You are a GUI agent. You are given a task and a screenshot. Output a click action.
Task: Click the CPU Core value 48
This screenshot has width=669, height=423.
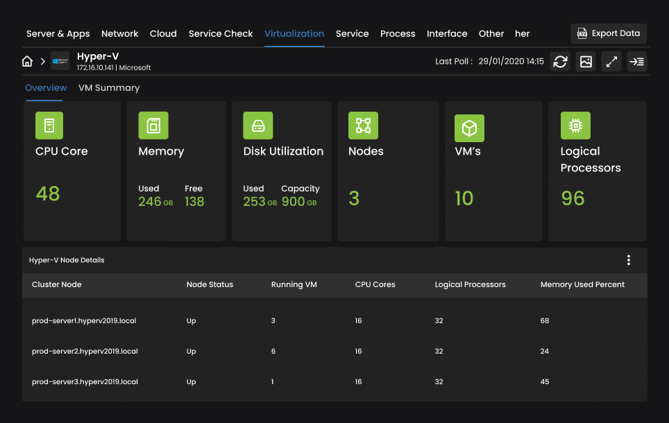[48, 193]
